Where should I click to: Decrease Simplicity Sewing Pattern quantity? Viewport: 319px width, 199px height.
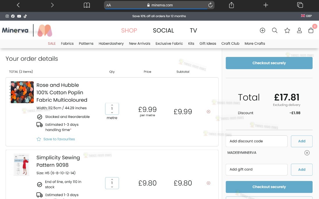(112, 187)
